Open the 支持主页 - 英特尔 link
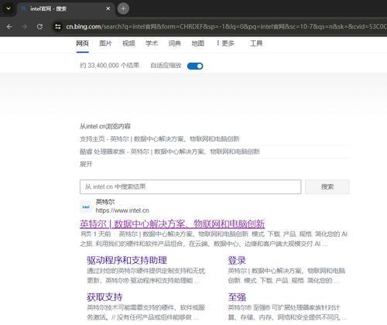The image size is (387, 325). point(159,139)
